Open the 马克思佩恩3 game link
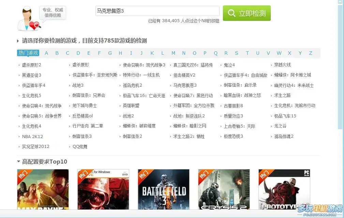The height and width of the screenshot is (218, 344). (x=185, y=85)
